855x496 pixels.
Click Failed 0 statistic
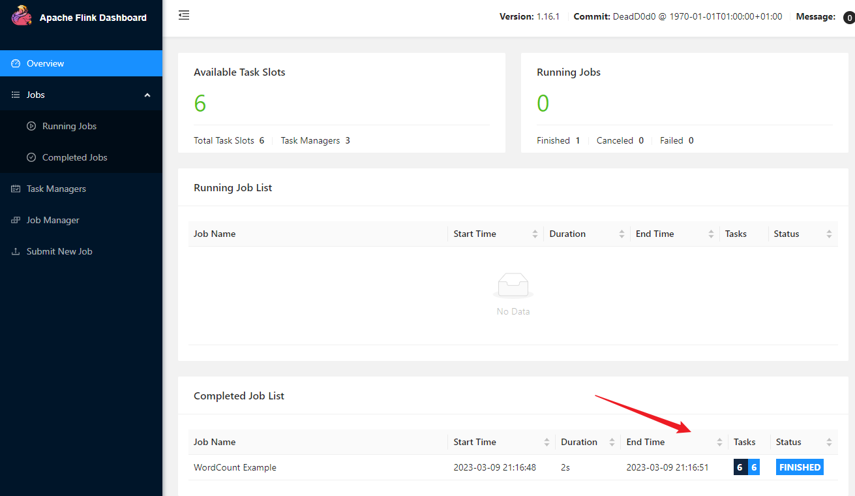tap(677, 140)
